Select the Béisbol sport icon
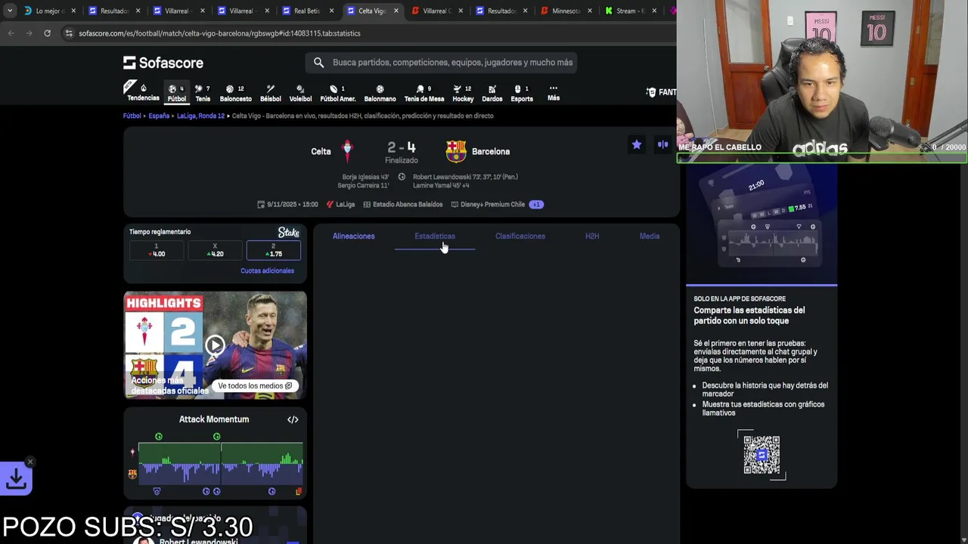The image size is (968, 544). (x=270, y=93)
